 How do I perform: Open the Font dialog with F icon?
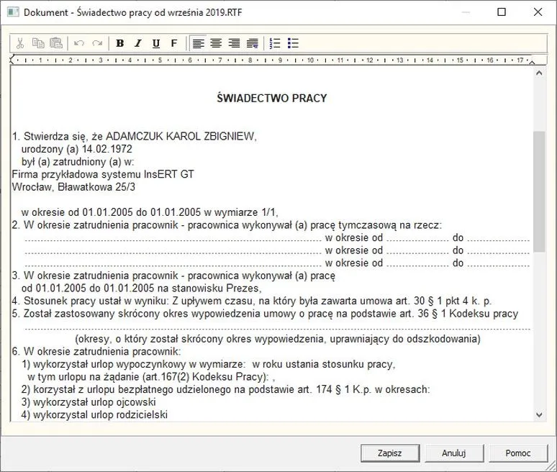click(x=173, y=43)
